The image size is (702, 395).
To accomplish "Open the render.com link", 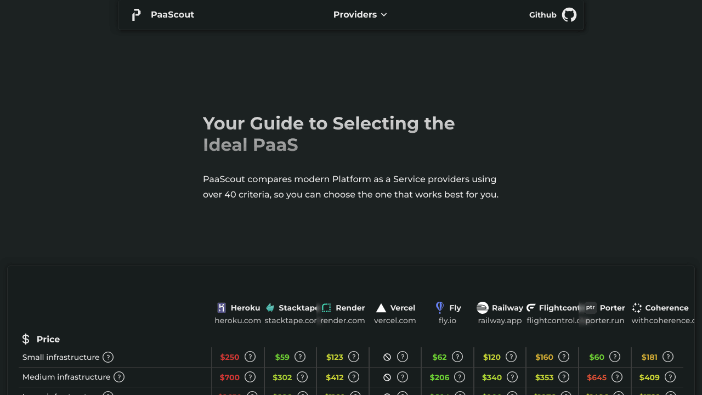I will (x=343, y=320).
